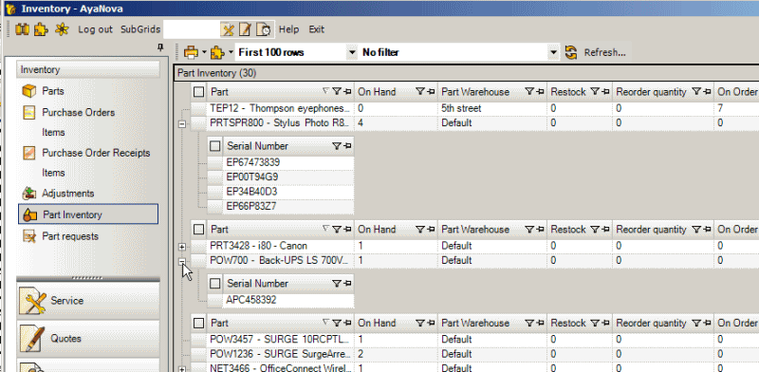Click filter funnel on Restock column above TEP12
The width and height of the screenshot is (759, 372).
pos(595,91)
